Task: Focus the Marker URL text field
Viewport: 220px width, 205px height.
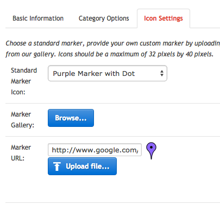Action: click(x=95, y=150)
